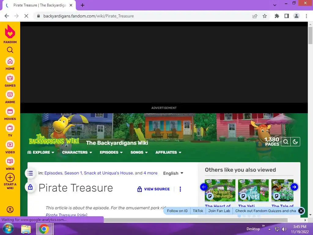This screenshot has height=235, width=313.
Task: Open the Season 1 category link
Action: click(73, 173)
